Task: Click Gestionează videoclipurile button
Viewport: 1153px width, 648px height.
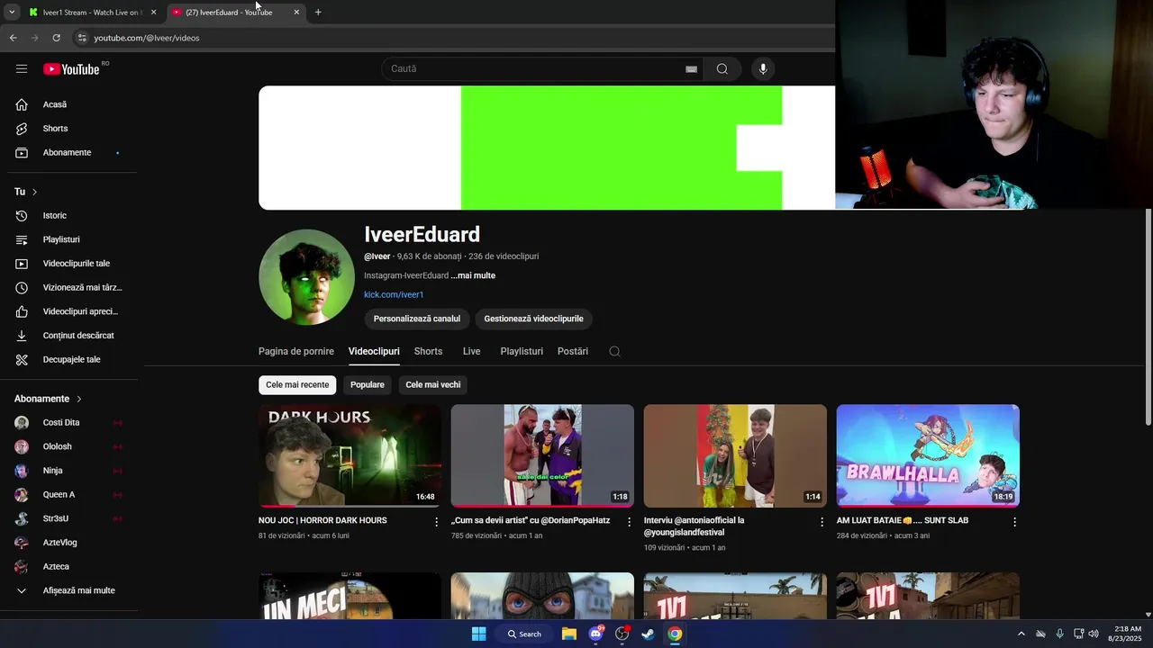Action: [x=533, y=319]
